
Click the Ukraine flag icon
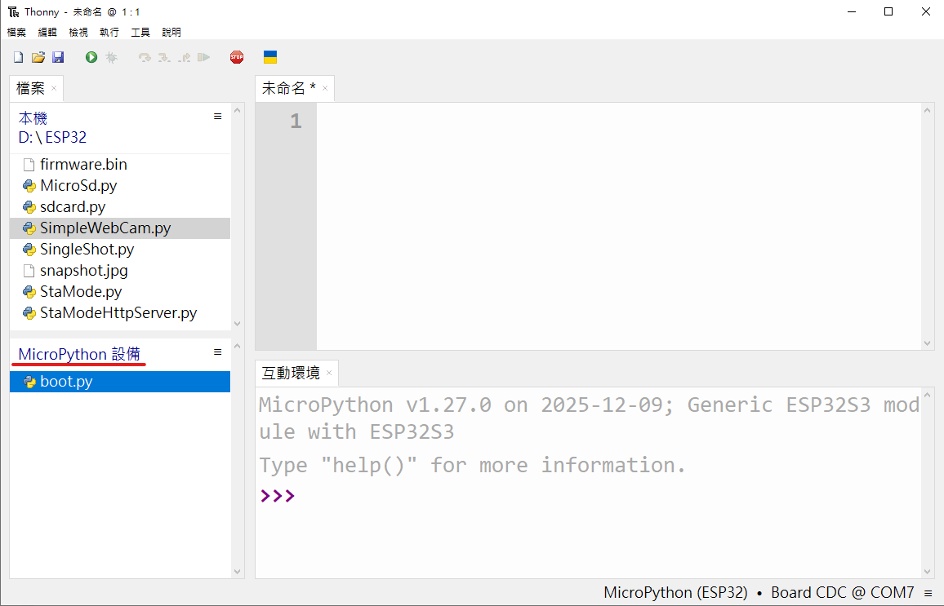[x=270, y=57]
